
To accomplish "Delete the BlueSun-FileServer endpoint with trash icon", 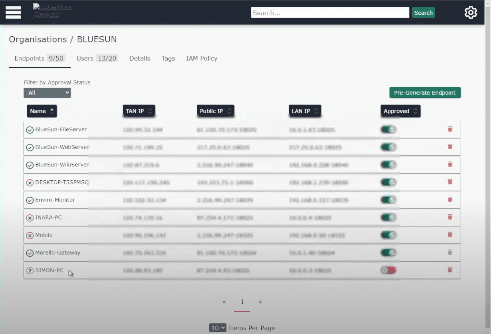I will click(x=450, y=129).
